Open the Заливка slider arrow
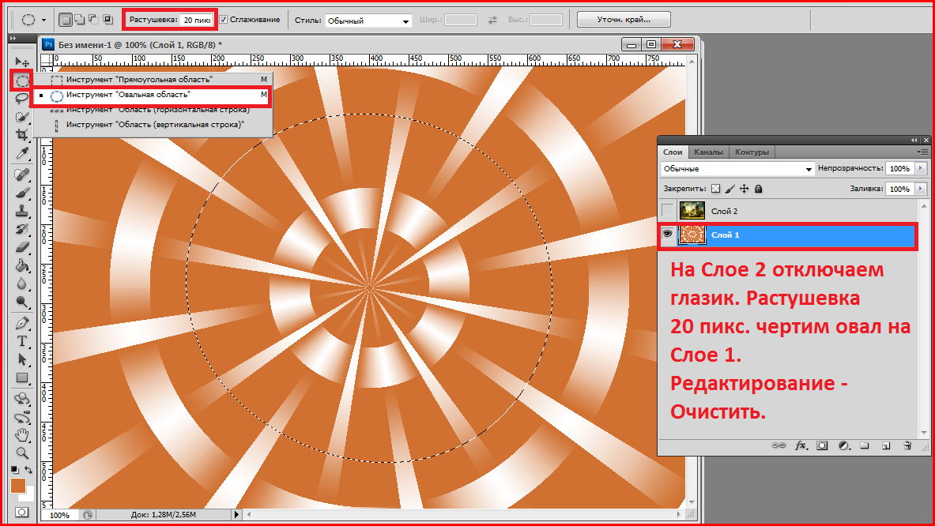The height and width of the screenshot is (526, 935). click(921, 189)
